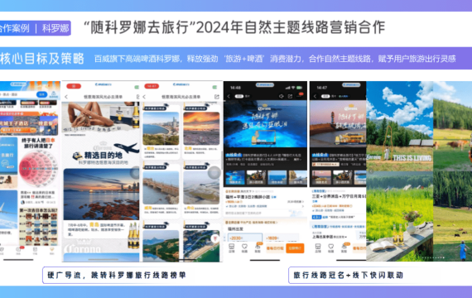Tap back arrow beside 惬意海滨风光必去清单 in second phone
This screenshot has width=472, height=298.
66,97
